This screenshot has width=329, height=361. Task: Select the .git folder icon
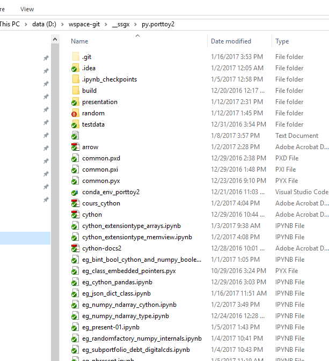(76, 57)
